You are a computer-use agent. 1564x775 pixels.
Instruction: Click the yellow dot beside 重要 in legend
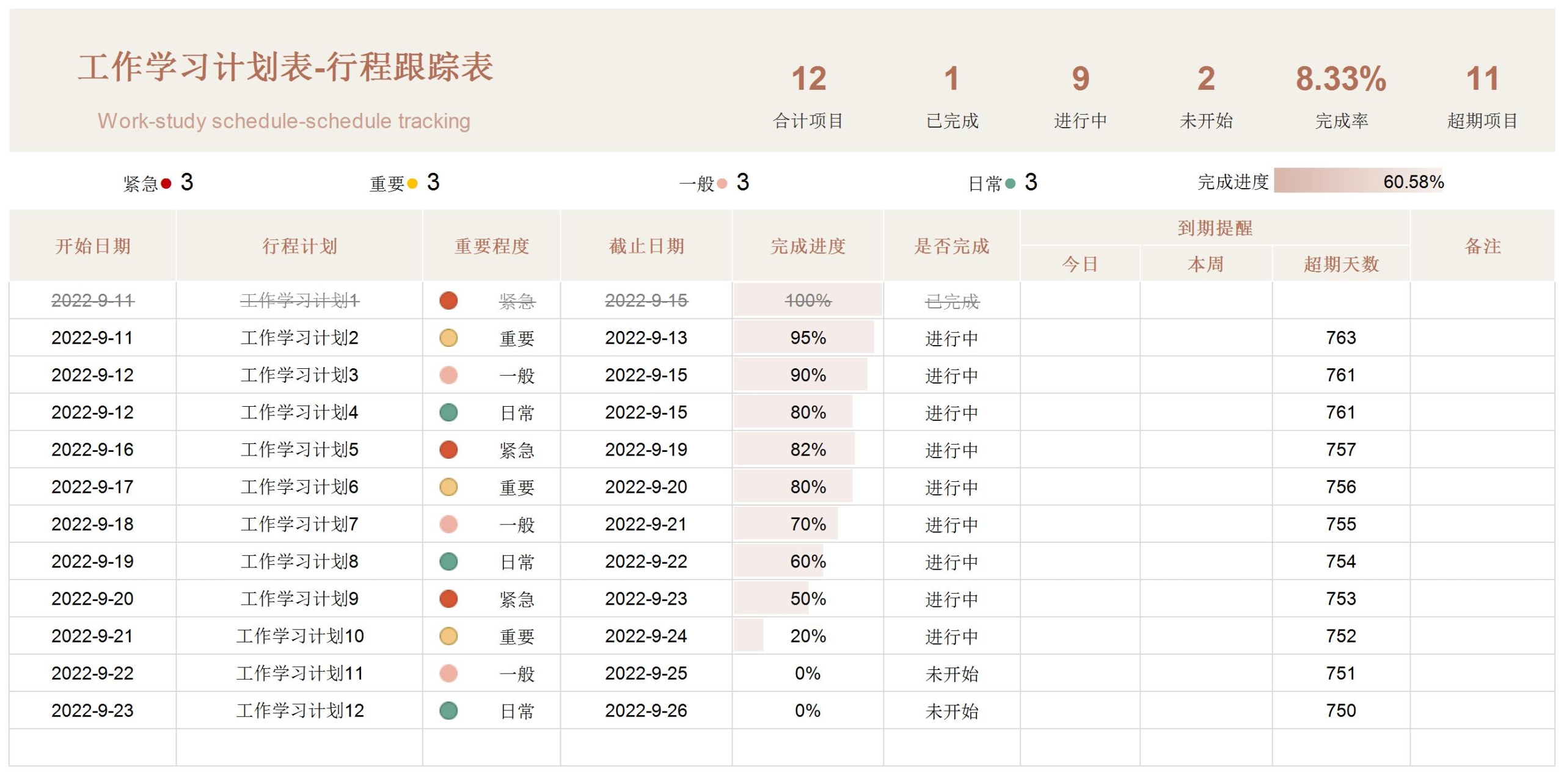click(x=412, y=183)
